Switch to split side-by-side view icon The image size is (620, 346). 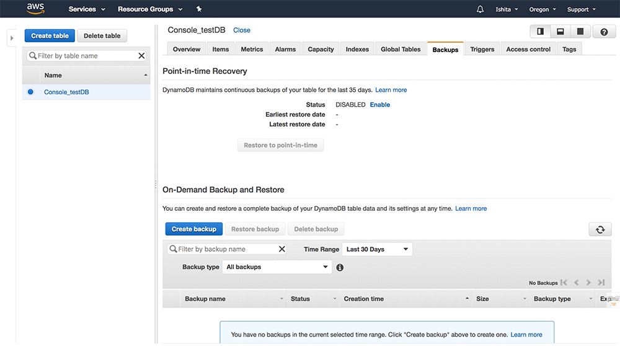(x=540, y=32)
